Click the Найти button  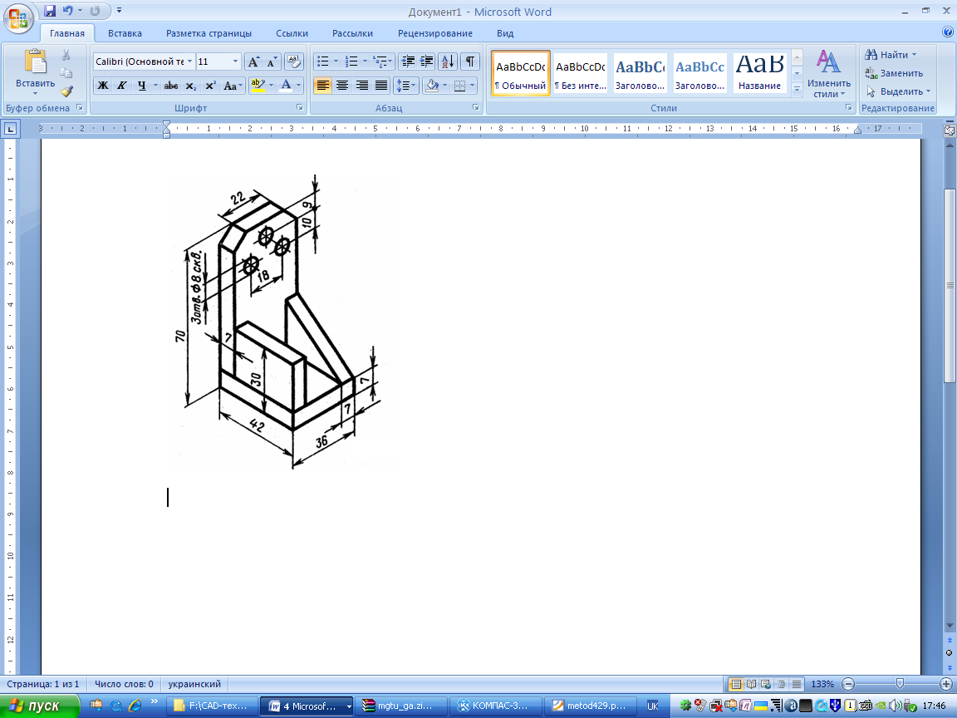click(x=891, y=55)
